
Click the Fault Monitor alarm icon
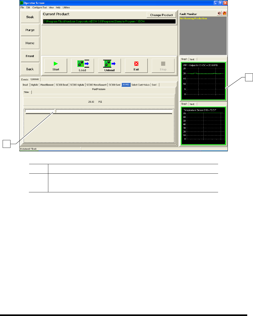[x=224, y=13]
